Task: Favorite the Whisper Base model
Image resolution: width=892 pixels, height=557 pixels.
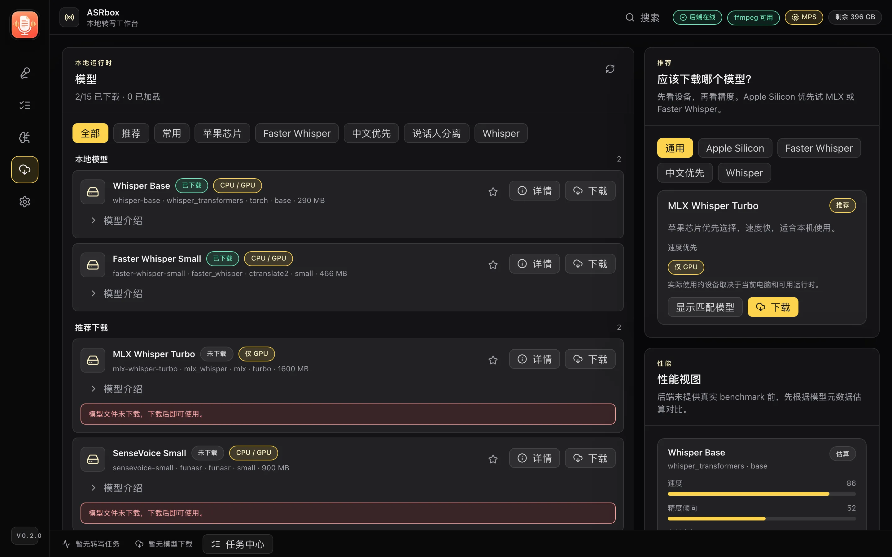Action: click(x=493, y=192)
